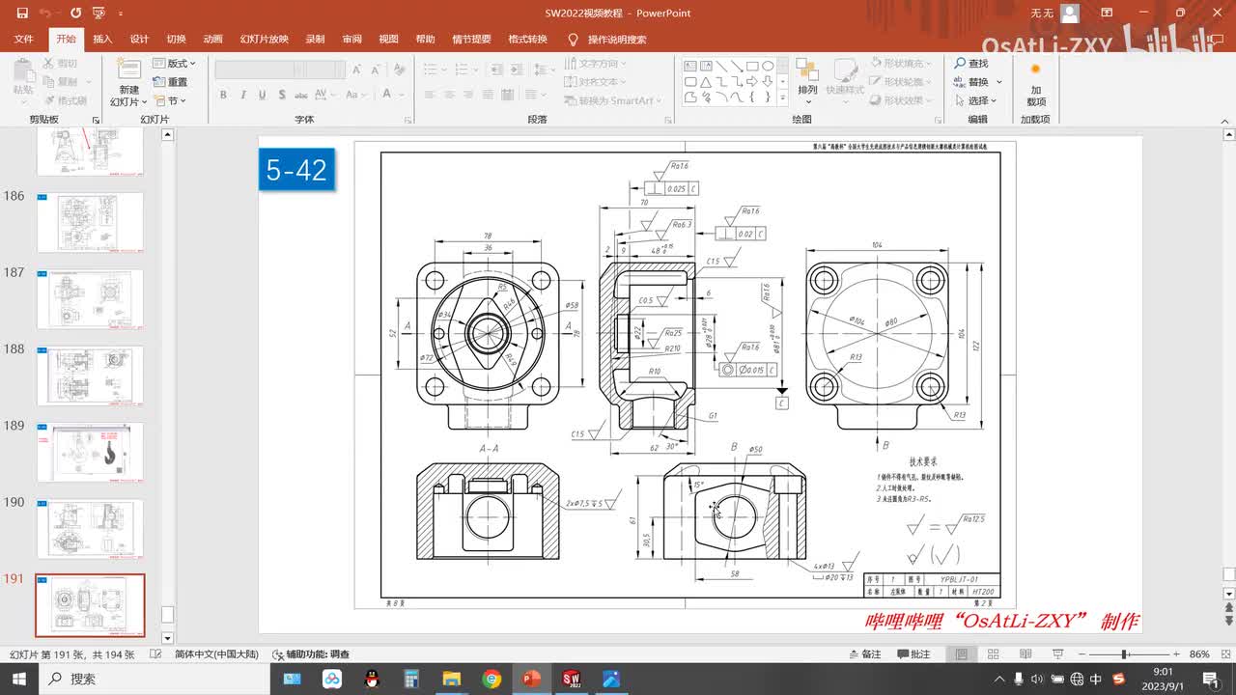Screen dimensions: 1236x695
Task: Open SolidWorks 2022 from the taskbar
Action: [x=570, y=679]
